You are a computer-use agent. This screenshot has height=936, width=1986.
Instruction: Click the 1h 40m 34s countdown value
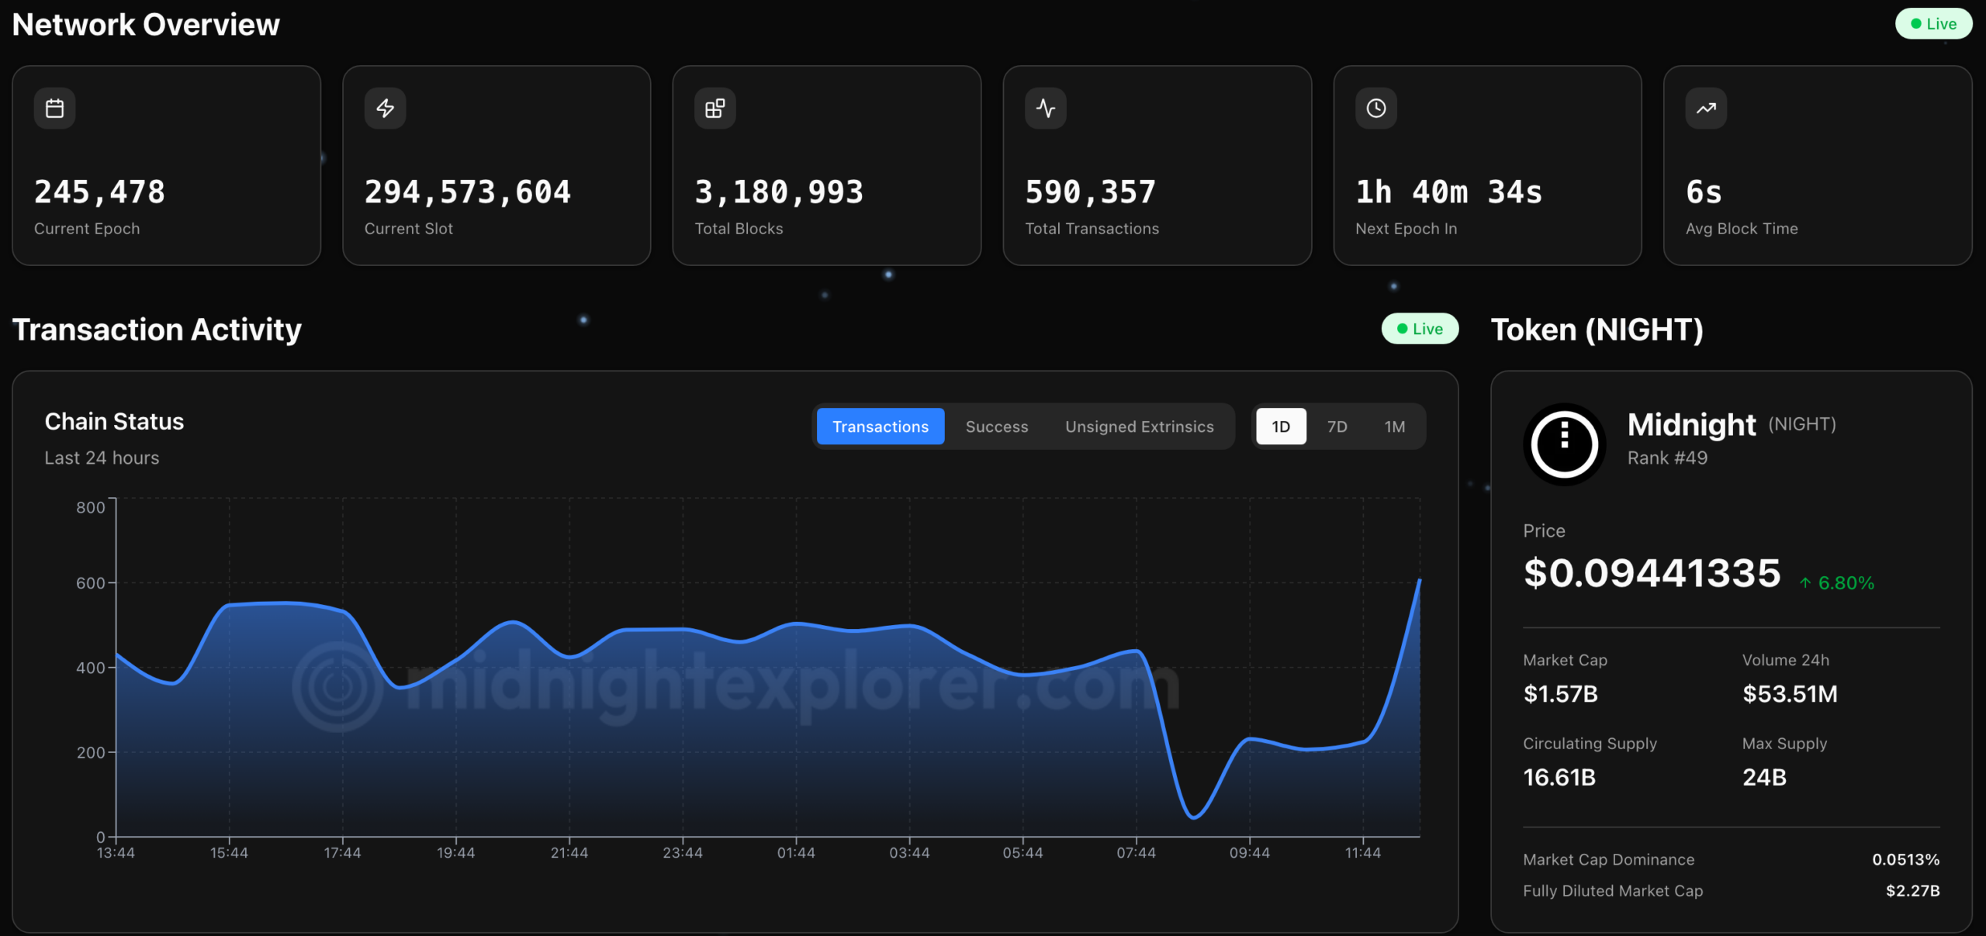1449,192
